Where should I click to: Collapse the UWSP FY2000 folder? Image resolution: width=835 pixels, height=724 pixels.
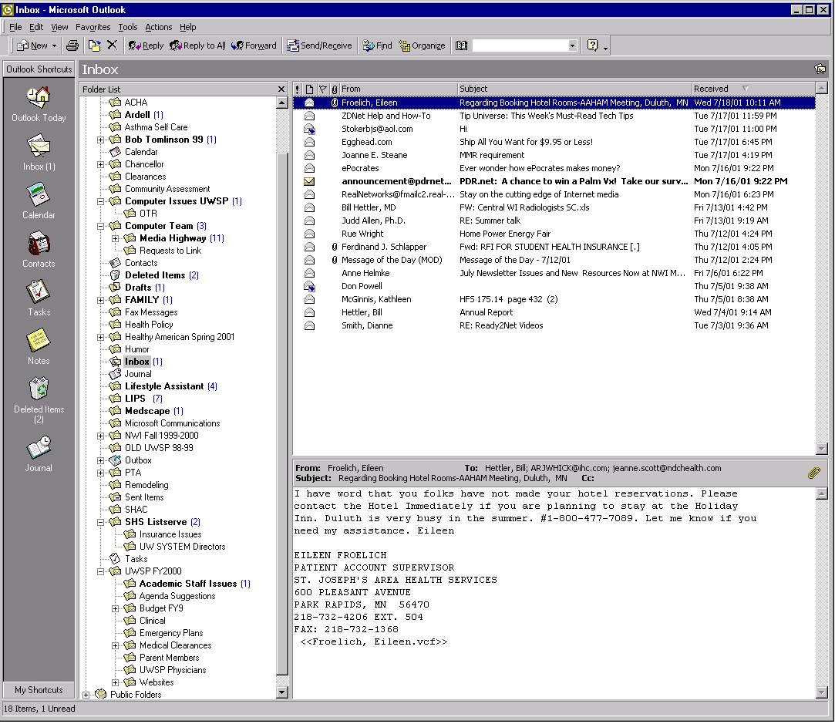[x=100, y=572]
